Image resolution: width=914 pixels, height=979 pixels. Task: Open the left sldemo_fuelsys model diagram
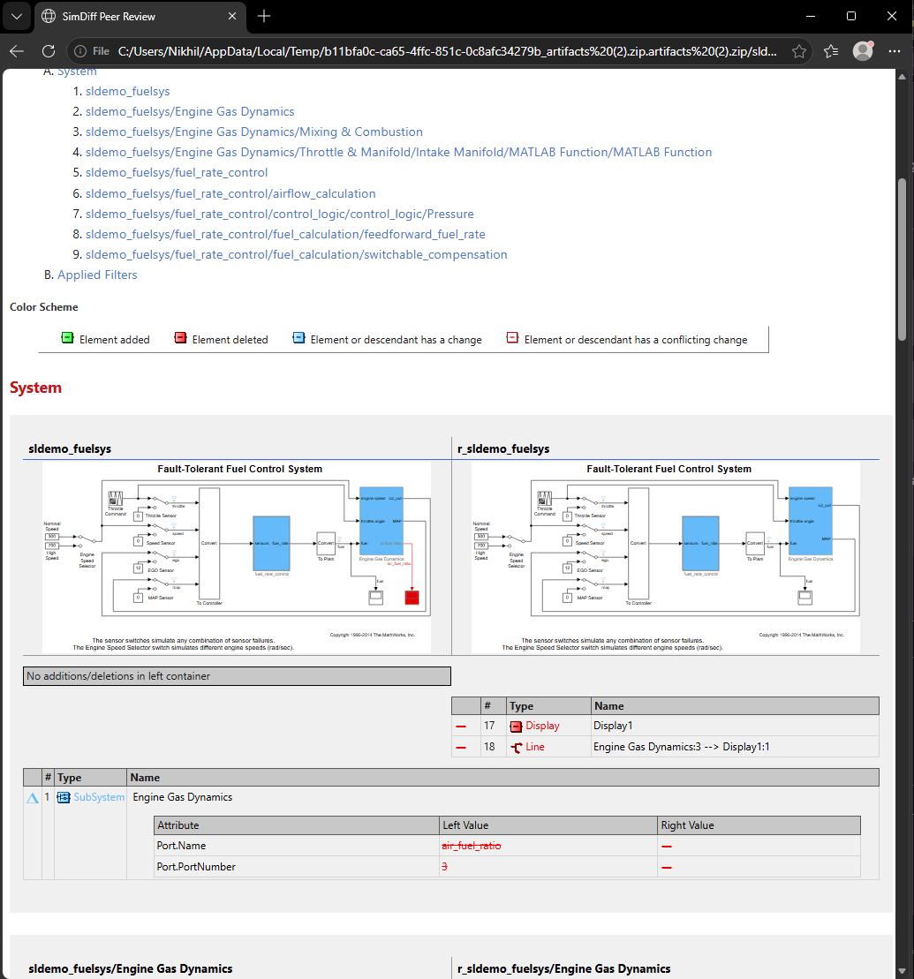236,558
